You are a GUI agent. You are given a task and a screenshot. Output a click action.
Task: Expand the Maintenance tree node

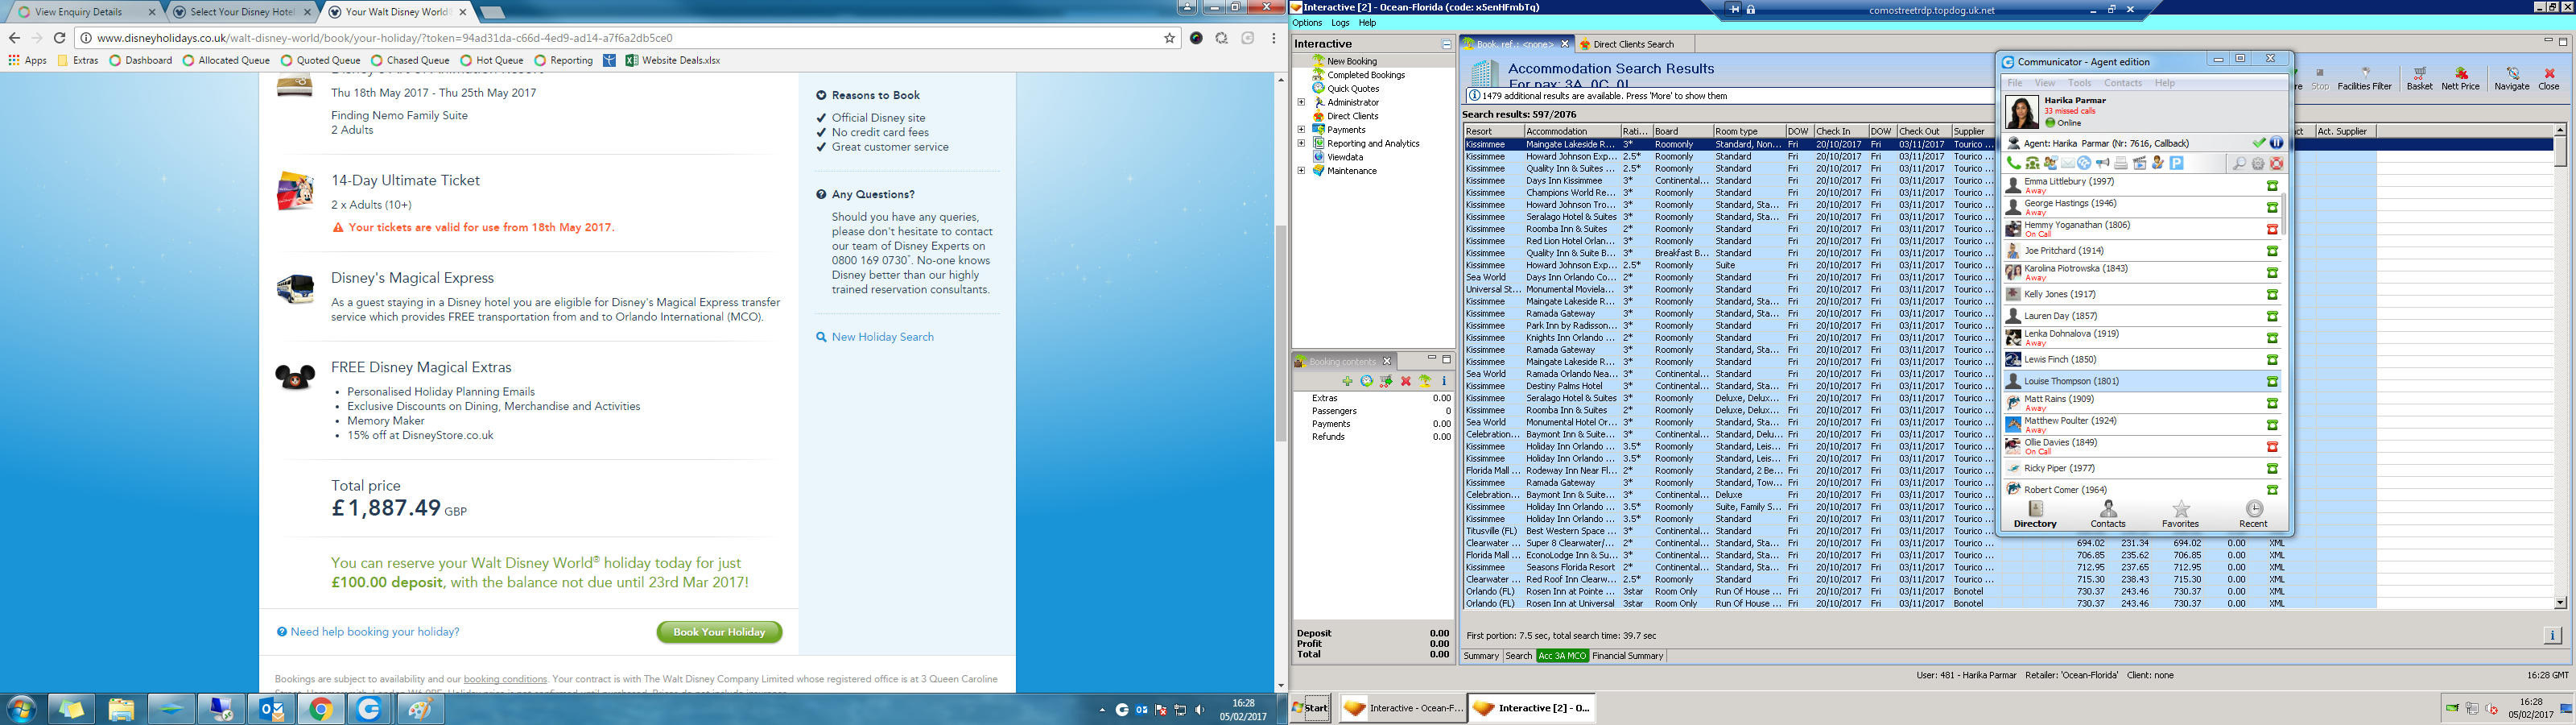1301,170
